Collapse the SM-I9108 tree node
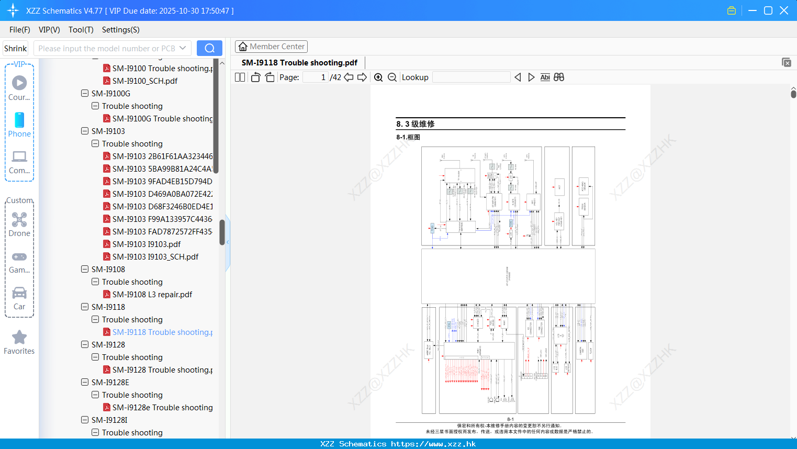 (85, 269)
